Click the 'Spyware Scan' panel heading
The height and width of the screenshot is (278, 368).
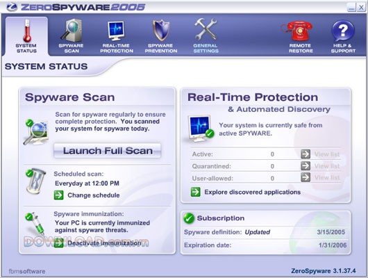tap(70, 97)
